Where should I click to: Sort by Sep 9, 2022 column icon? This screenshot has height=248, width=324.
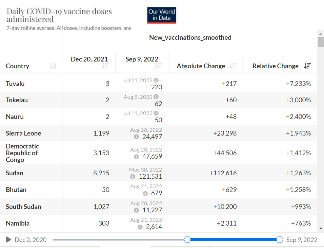[158, 66]
